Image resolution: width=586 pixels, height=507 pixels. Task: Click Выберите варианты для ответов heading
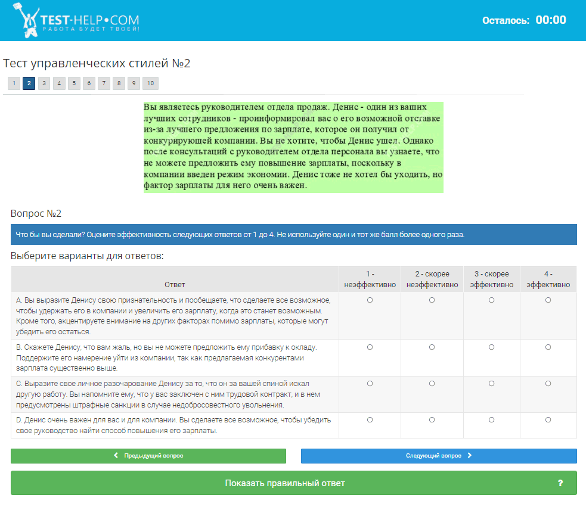coord(87,256)
